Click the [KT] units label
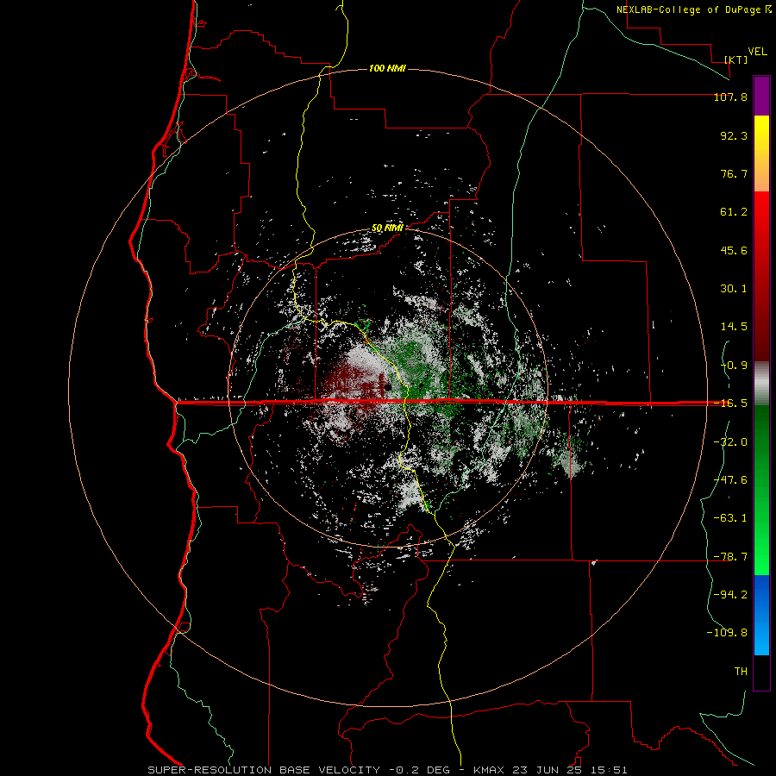776x776 pixels. point(736,59)
